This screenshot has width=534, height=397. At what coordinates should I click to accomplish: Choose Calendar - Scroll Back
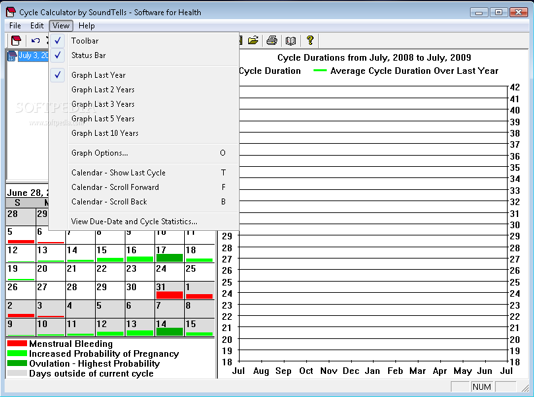(x=144, y=202)
